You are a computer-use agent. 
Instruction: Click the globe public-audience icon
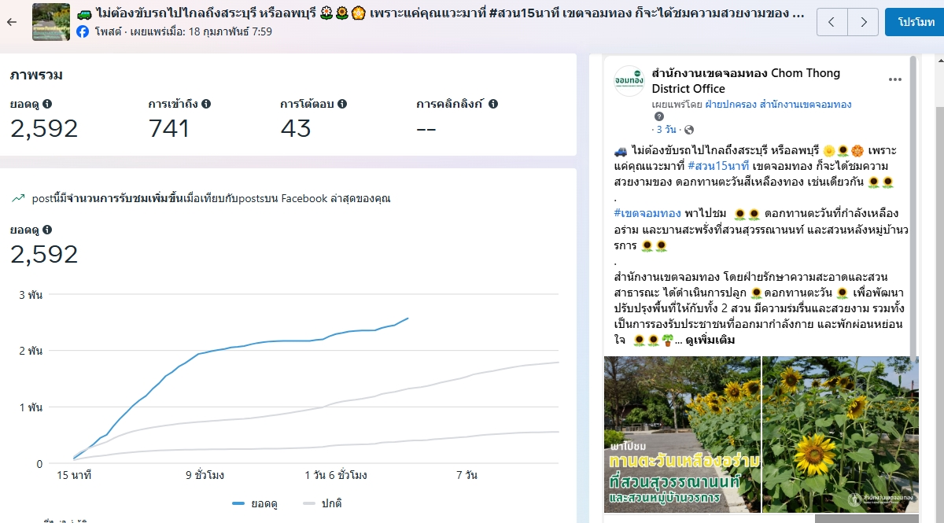(x=689, y=129)
